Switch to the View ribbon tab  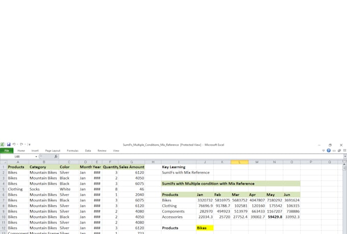point(116,150)
